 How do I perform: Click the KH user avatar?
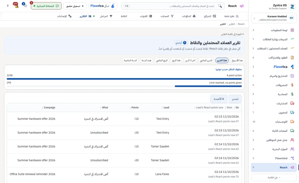[x=292, y=18]
